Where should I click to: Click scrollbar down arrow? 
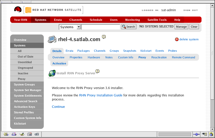tap(212, 129)
